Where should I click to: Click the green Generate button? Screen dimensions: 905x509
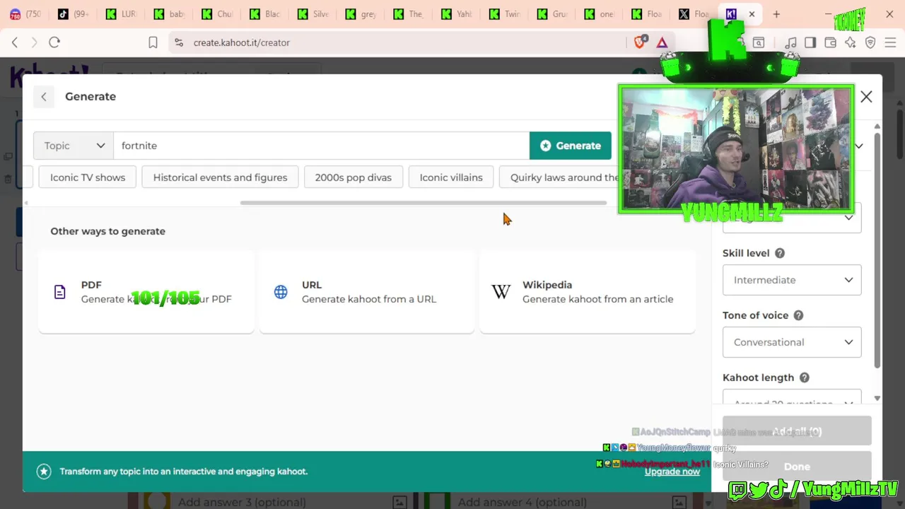point(571,146)
